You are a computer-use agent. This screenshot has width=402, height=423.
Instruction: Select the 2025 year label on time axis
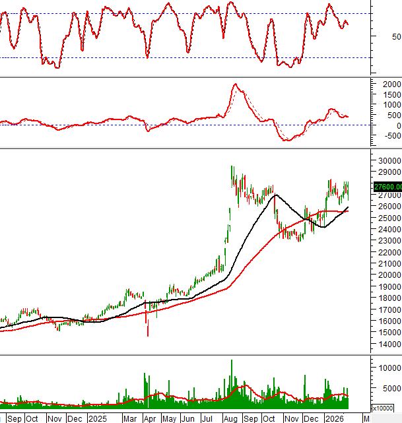[x=97, y=418]
